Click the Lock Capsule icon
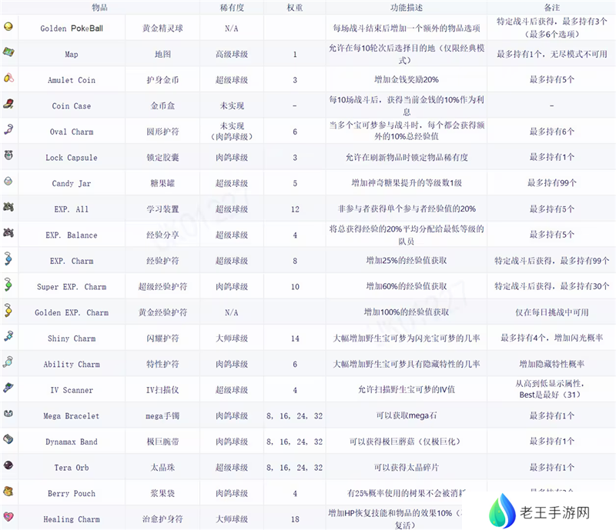The width and height of the screenshot is (616, 530). click(x=8, y=156)
